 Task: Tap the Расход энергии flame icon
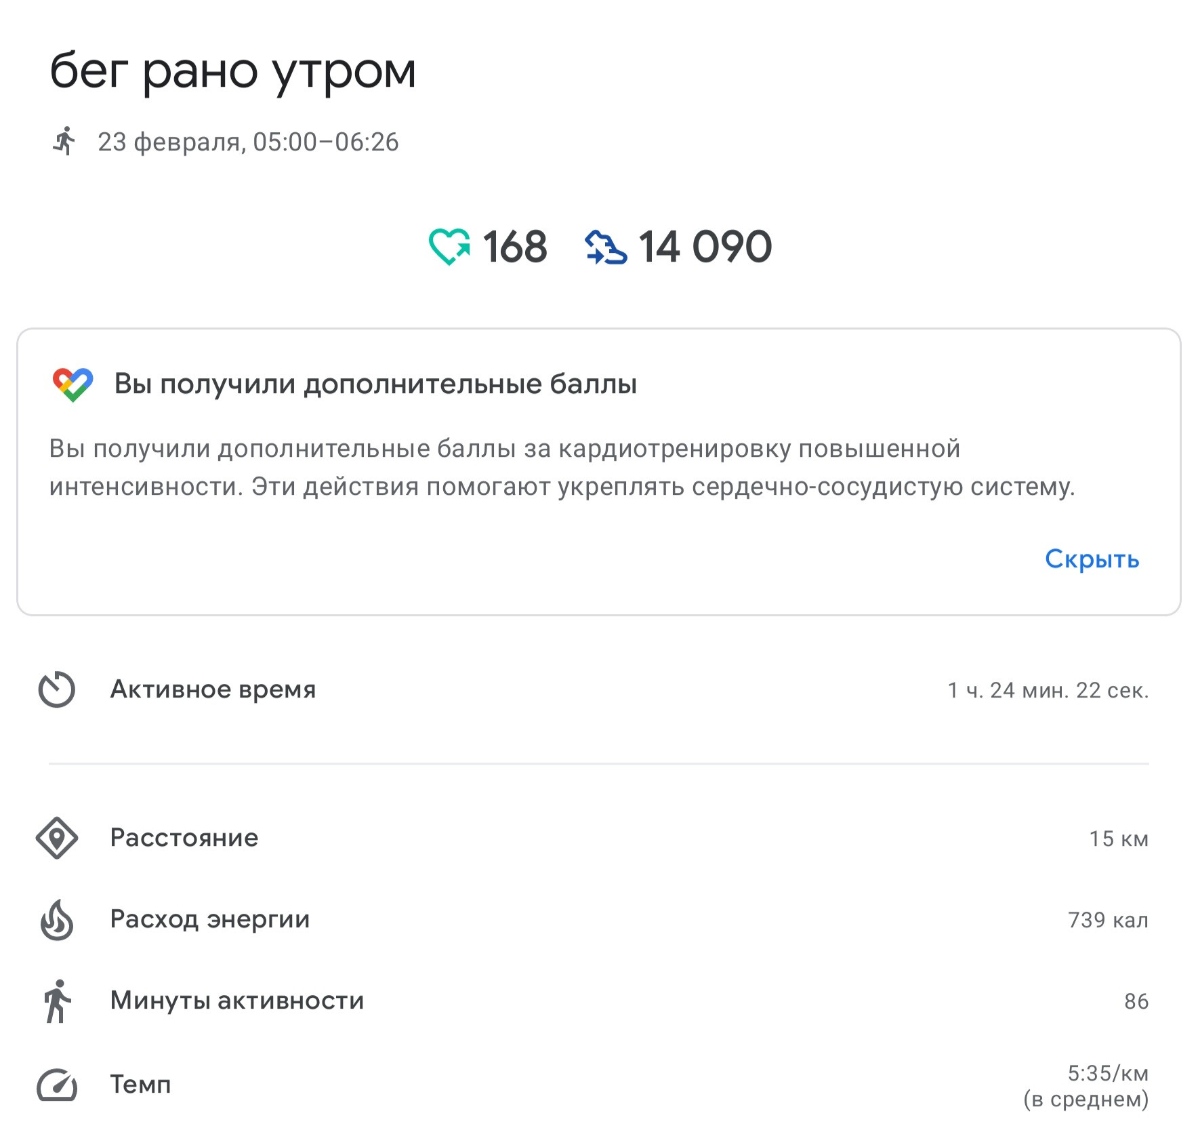[x=57, y=920]
